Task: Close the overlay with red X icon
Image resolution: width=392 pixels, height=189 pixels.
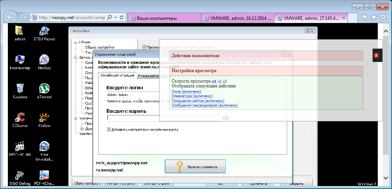Action: coord(376,56)
